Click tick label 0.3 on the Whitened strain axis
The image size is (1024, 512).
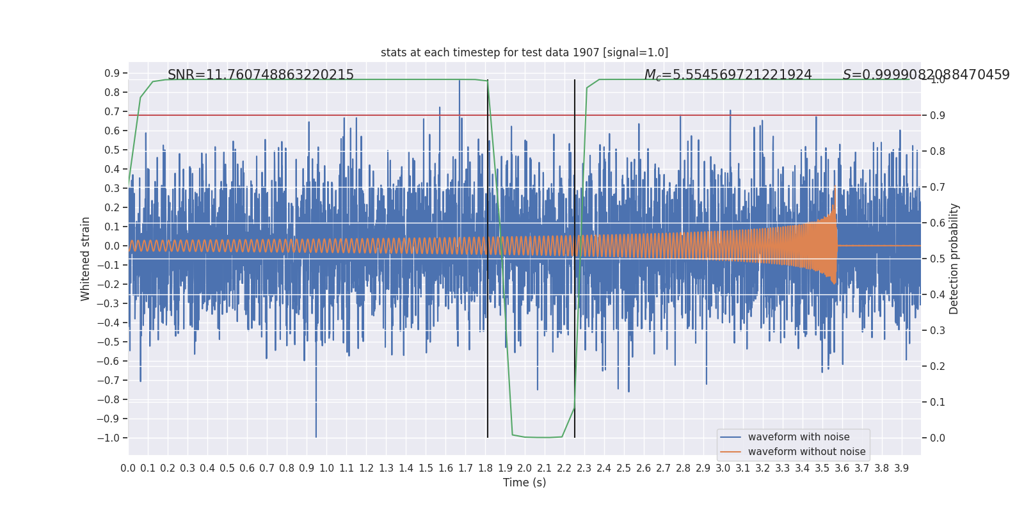click(x=112, y=189)
